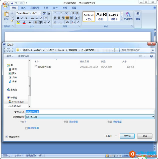Image resolution: width=158 pixels, height=159 pixels.
Task: Open the Review ribbon tab
Action: 65,8
